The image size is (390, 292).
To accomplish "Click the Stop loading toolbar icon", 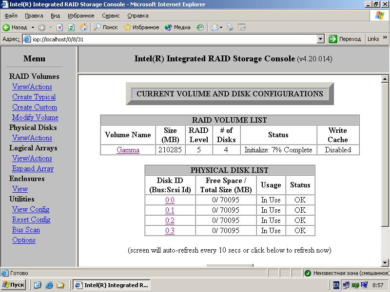I will point(59,27).
